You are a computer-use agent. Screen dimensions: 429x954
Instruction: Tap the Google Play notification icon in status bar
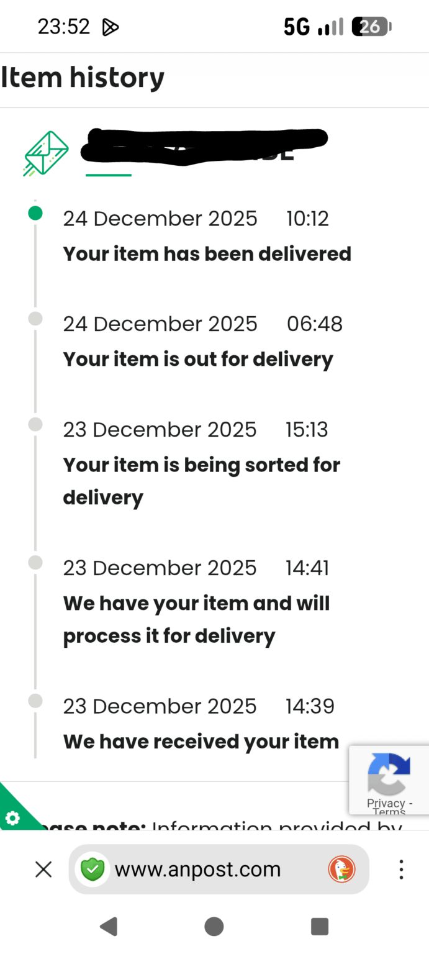(x=111, y=26)
